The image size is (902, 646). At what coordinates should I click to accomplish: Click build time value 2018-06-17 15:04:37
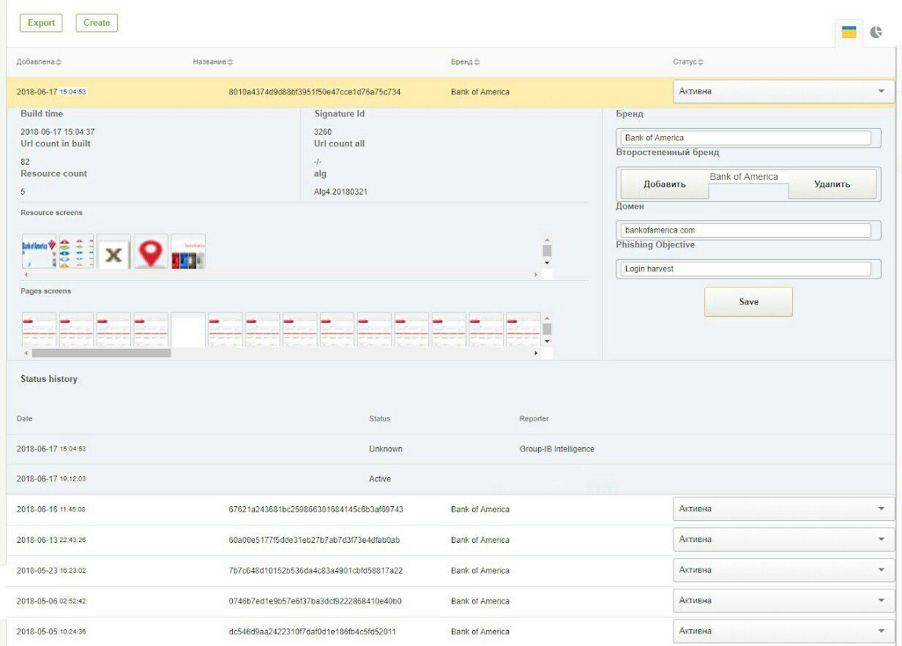click(x=58, y=132)
